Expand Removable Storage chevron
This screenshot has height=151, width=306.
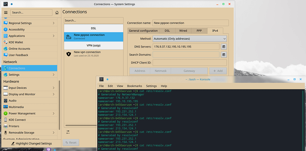53,133
